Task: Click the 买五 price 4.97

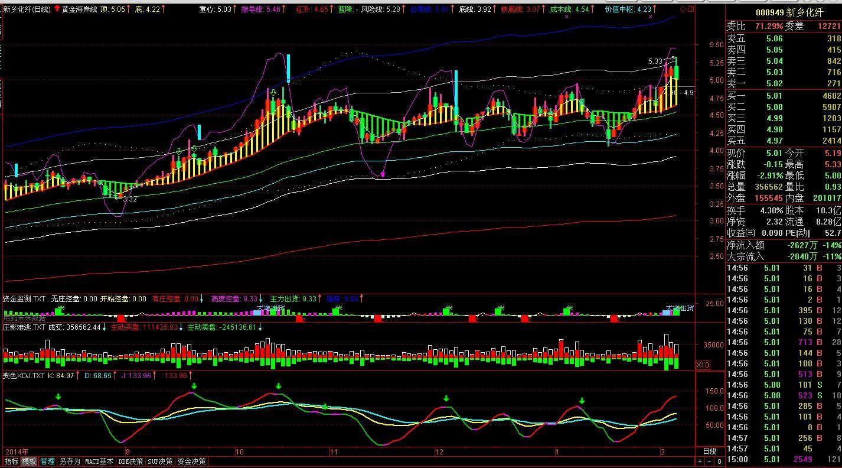Action: tap(774, 141)
